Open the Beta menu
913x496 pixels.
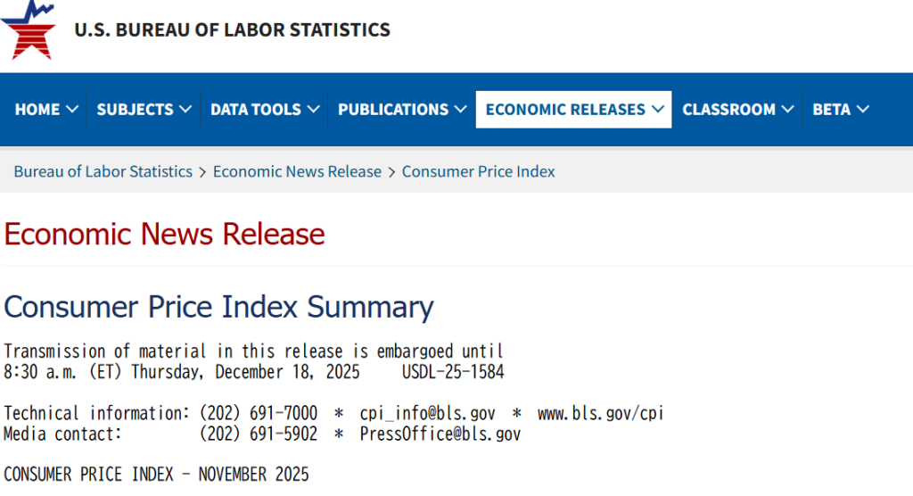click(x=831, y=110)
